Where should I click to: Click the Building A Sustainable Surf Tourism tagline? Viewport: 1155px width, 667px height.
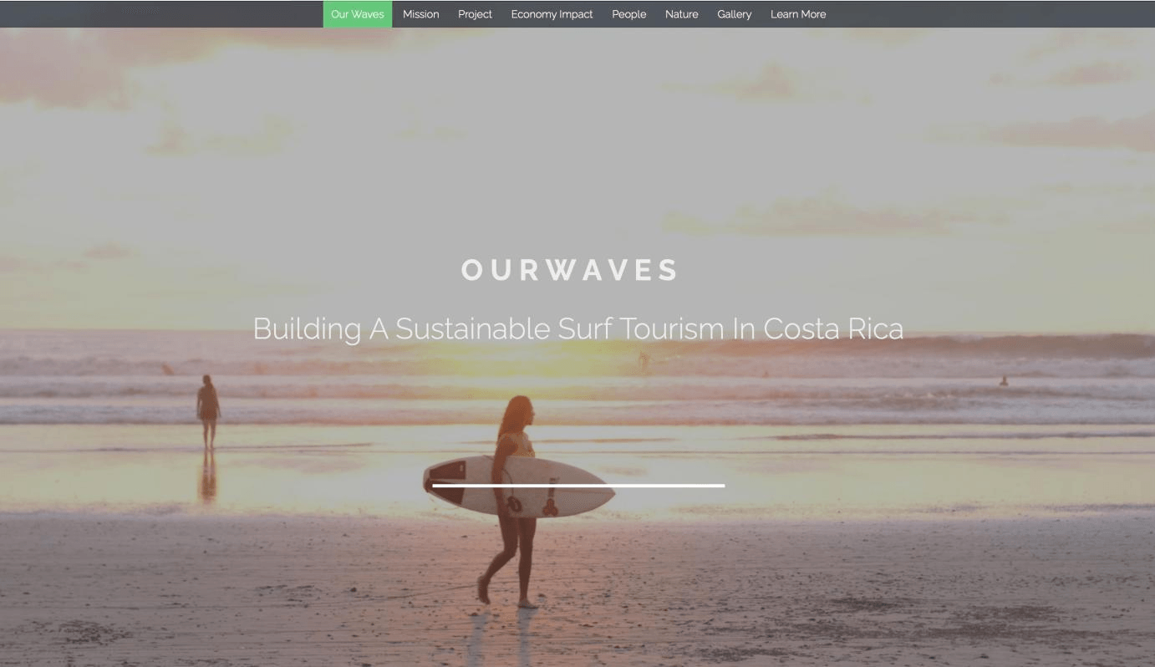577,328
